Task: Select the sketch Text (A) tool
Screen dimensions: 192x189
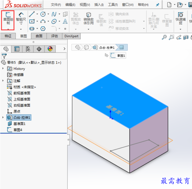Action: pyautogui.click(x=65, y=21)
